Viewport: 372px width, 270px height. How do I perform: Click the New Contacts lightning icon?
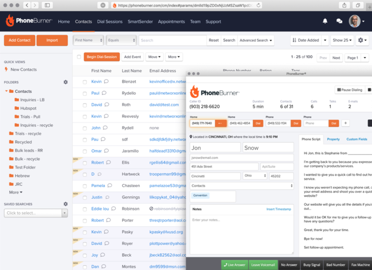coord(6,69)
